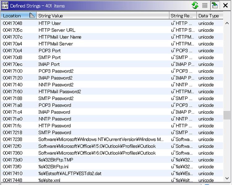Select the "IMAP Port" string
The width and height of the screenshot is (232, 185).
49,64
